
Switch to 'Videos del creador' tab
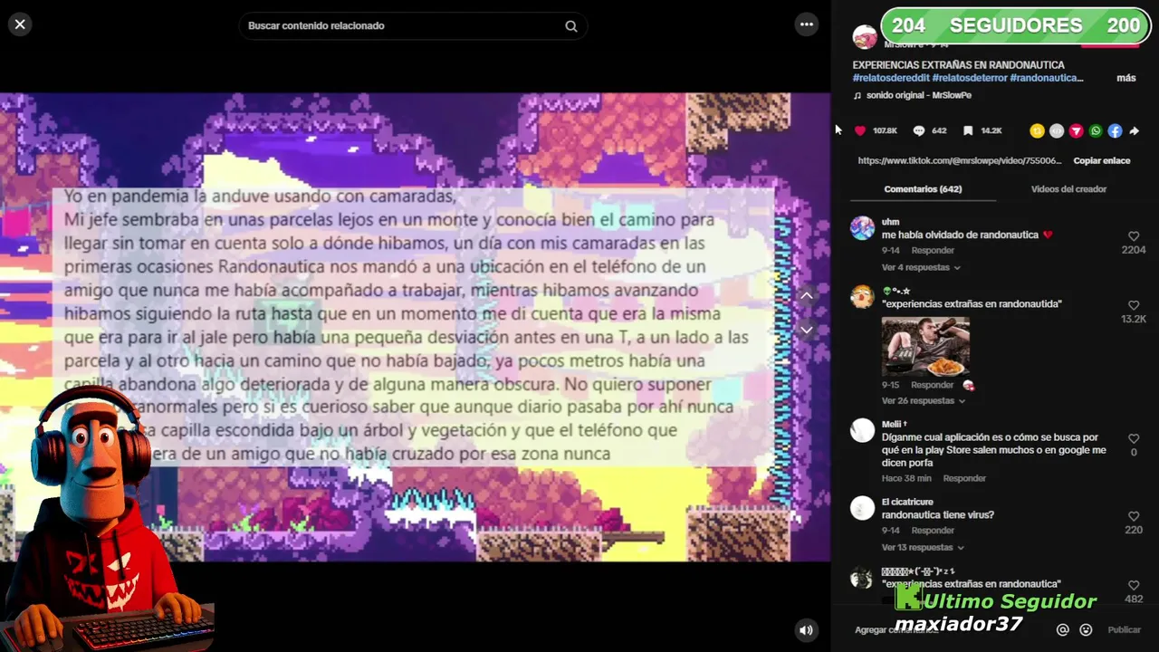[x=1068, y=189]
